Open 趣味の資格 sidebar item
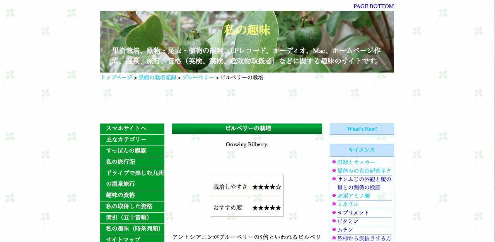This screenshot has width=495, height=242. pyautogui.click(x=121, y=195)
